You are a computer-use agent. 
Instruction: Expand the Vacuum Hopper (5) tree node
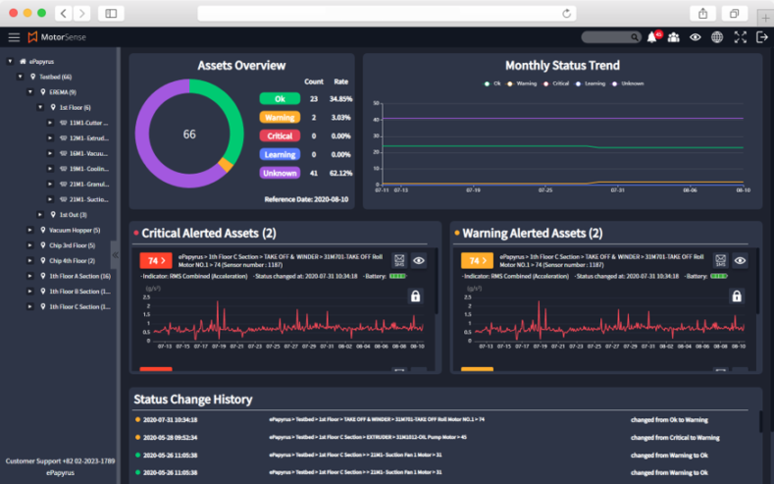(x=30, y=230)
